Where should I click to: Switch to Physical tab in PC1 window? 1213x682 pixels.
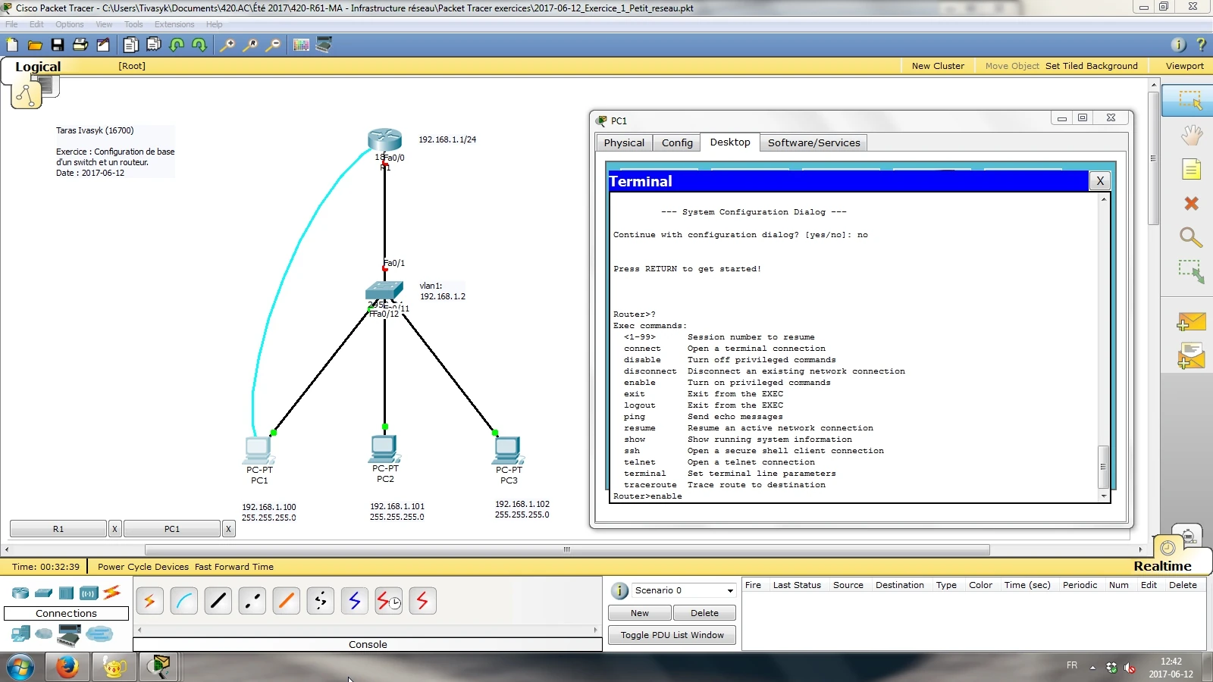pyautogui.click(x=624, y=142)
